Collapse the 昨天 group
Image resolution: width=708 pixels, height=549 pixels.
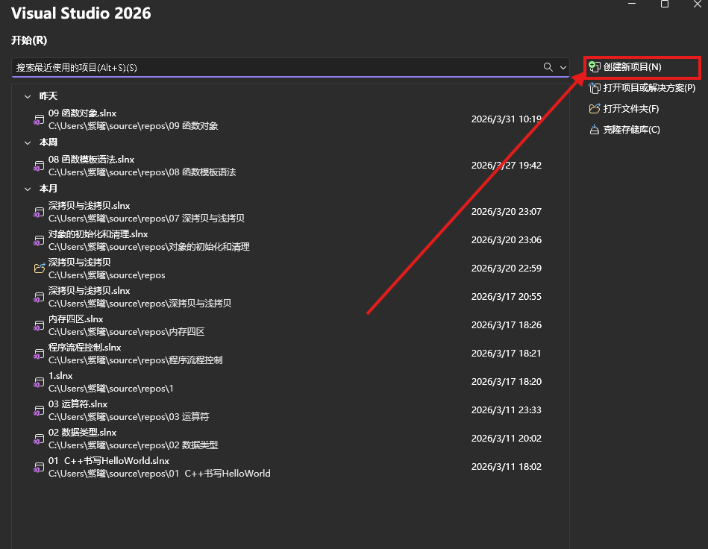pos(28,97)
